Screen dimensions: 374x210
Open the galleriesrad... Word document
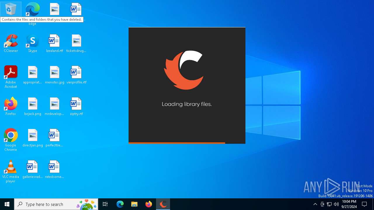click(32, 169)
